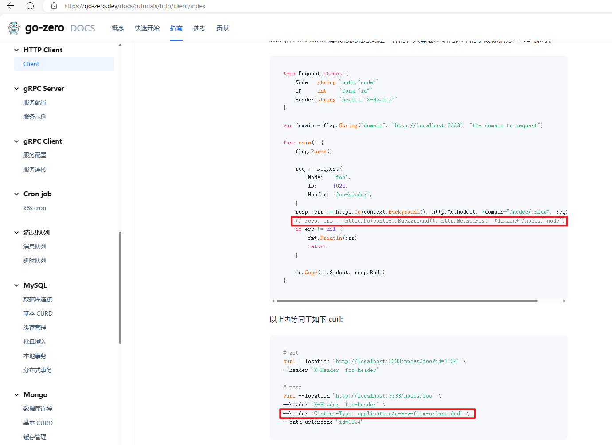Click the 'io.Copy(os.Stdout, resp.Body)' line
Image resolution: width=612 pixels, height=445 pixels.
coord(340,273)
